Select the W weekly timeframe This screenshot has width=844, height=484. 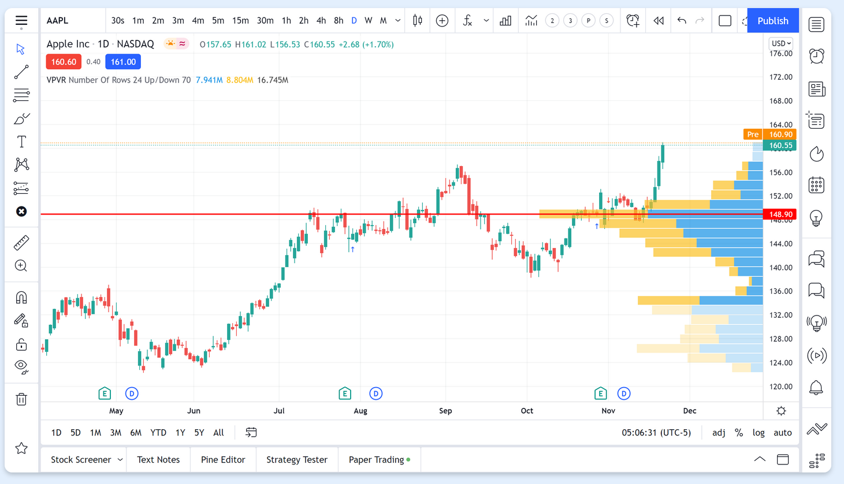point(369,21)
